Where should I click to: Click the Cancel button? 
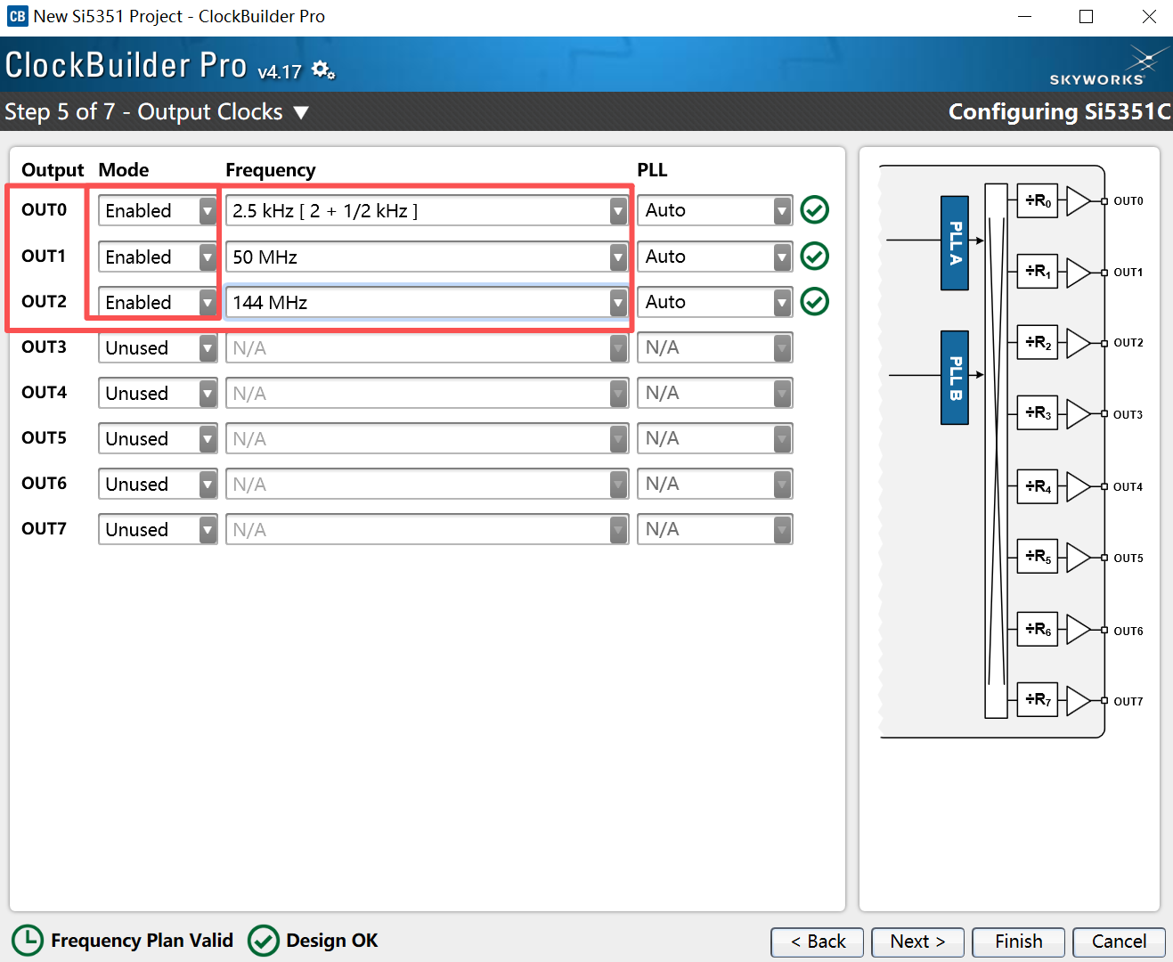1119,942
